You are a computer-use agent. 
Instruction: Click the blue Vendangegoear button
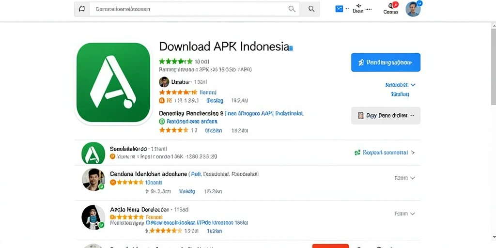click(386, 62)
